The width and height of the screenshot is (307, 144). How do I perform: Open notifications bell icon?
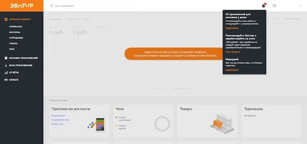coord(263,6)
